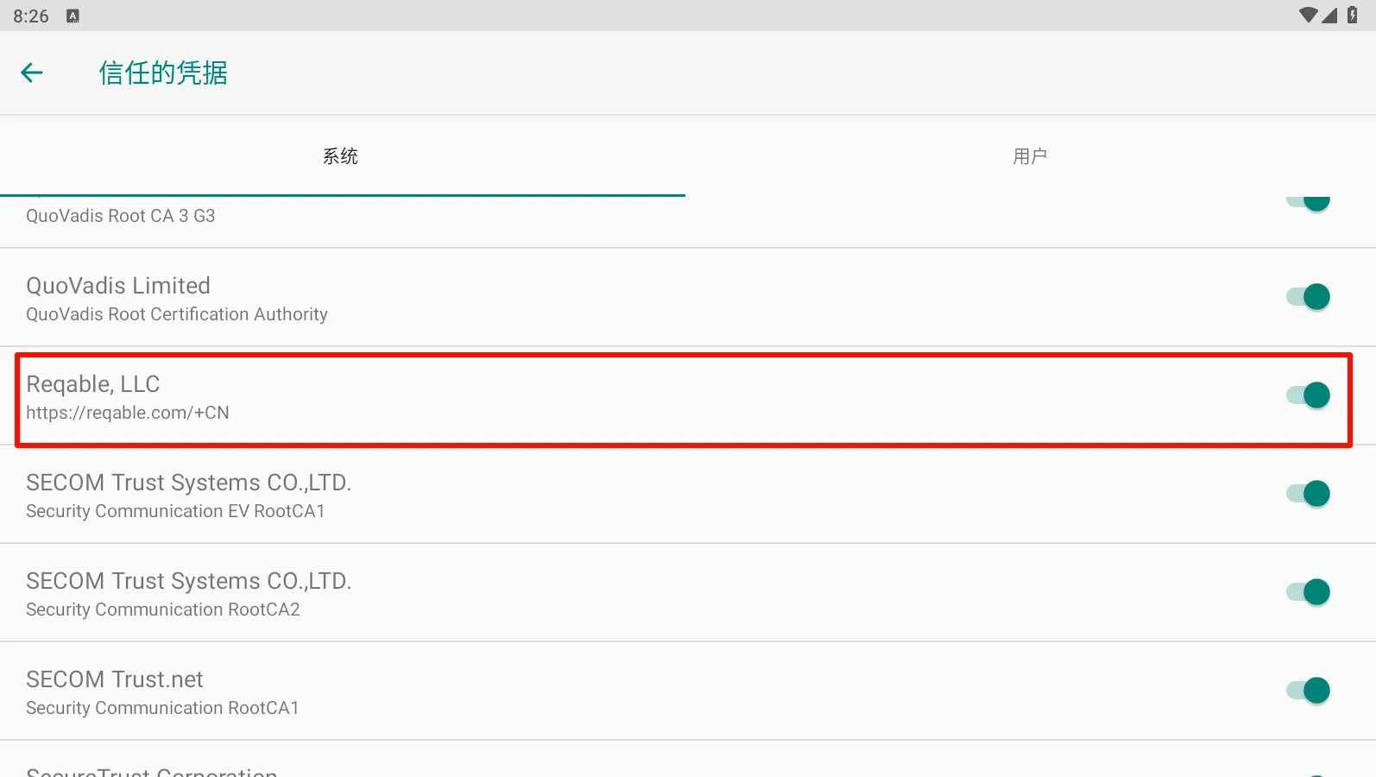Viewport: 1376px width, 777px height.
Task: Toggle off QuoVadis Limited certificate
Action: coord(1309,297)
